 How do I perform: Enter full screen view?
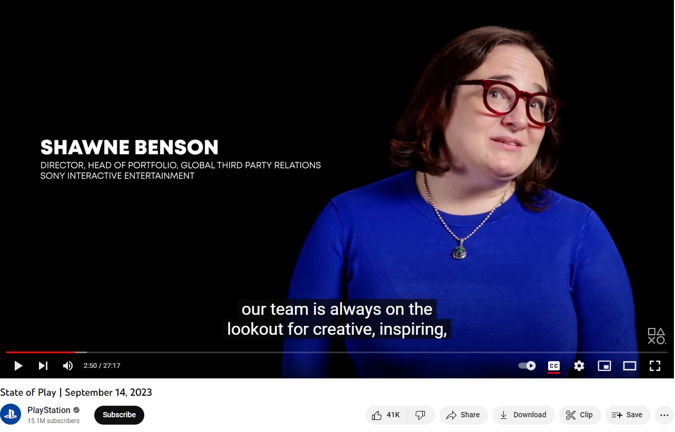(x=655, y=366)
